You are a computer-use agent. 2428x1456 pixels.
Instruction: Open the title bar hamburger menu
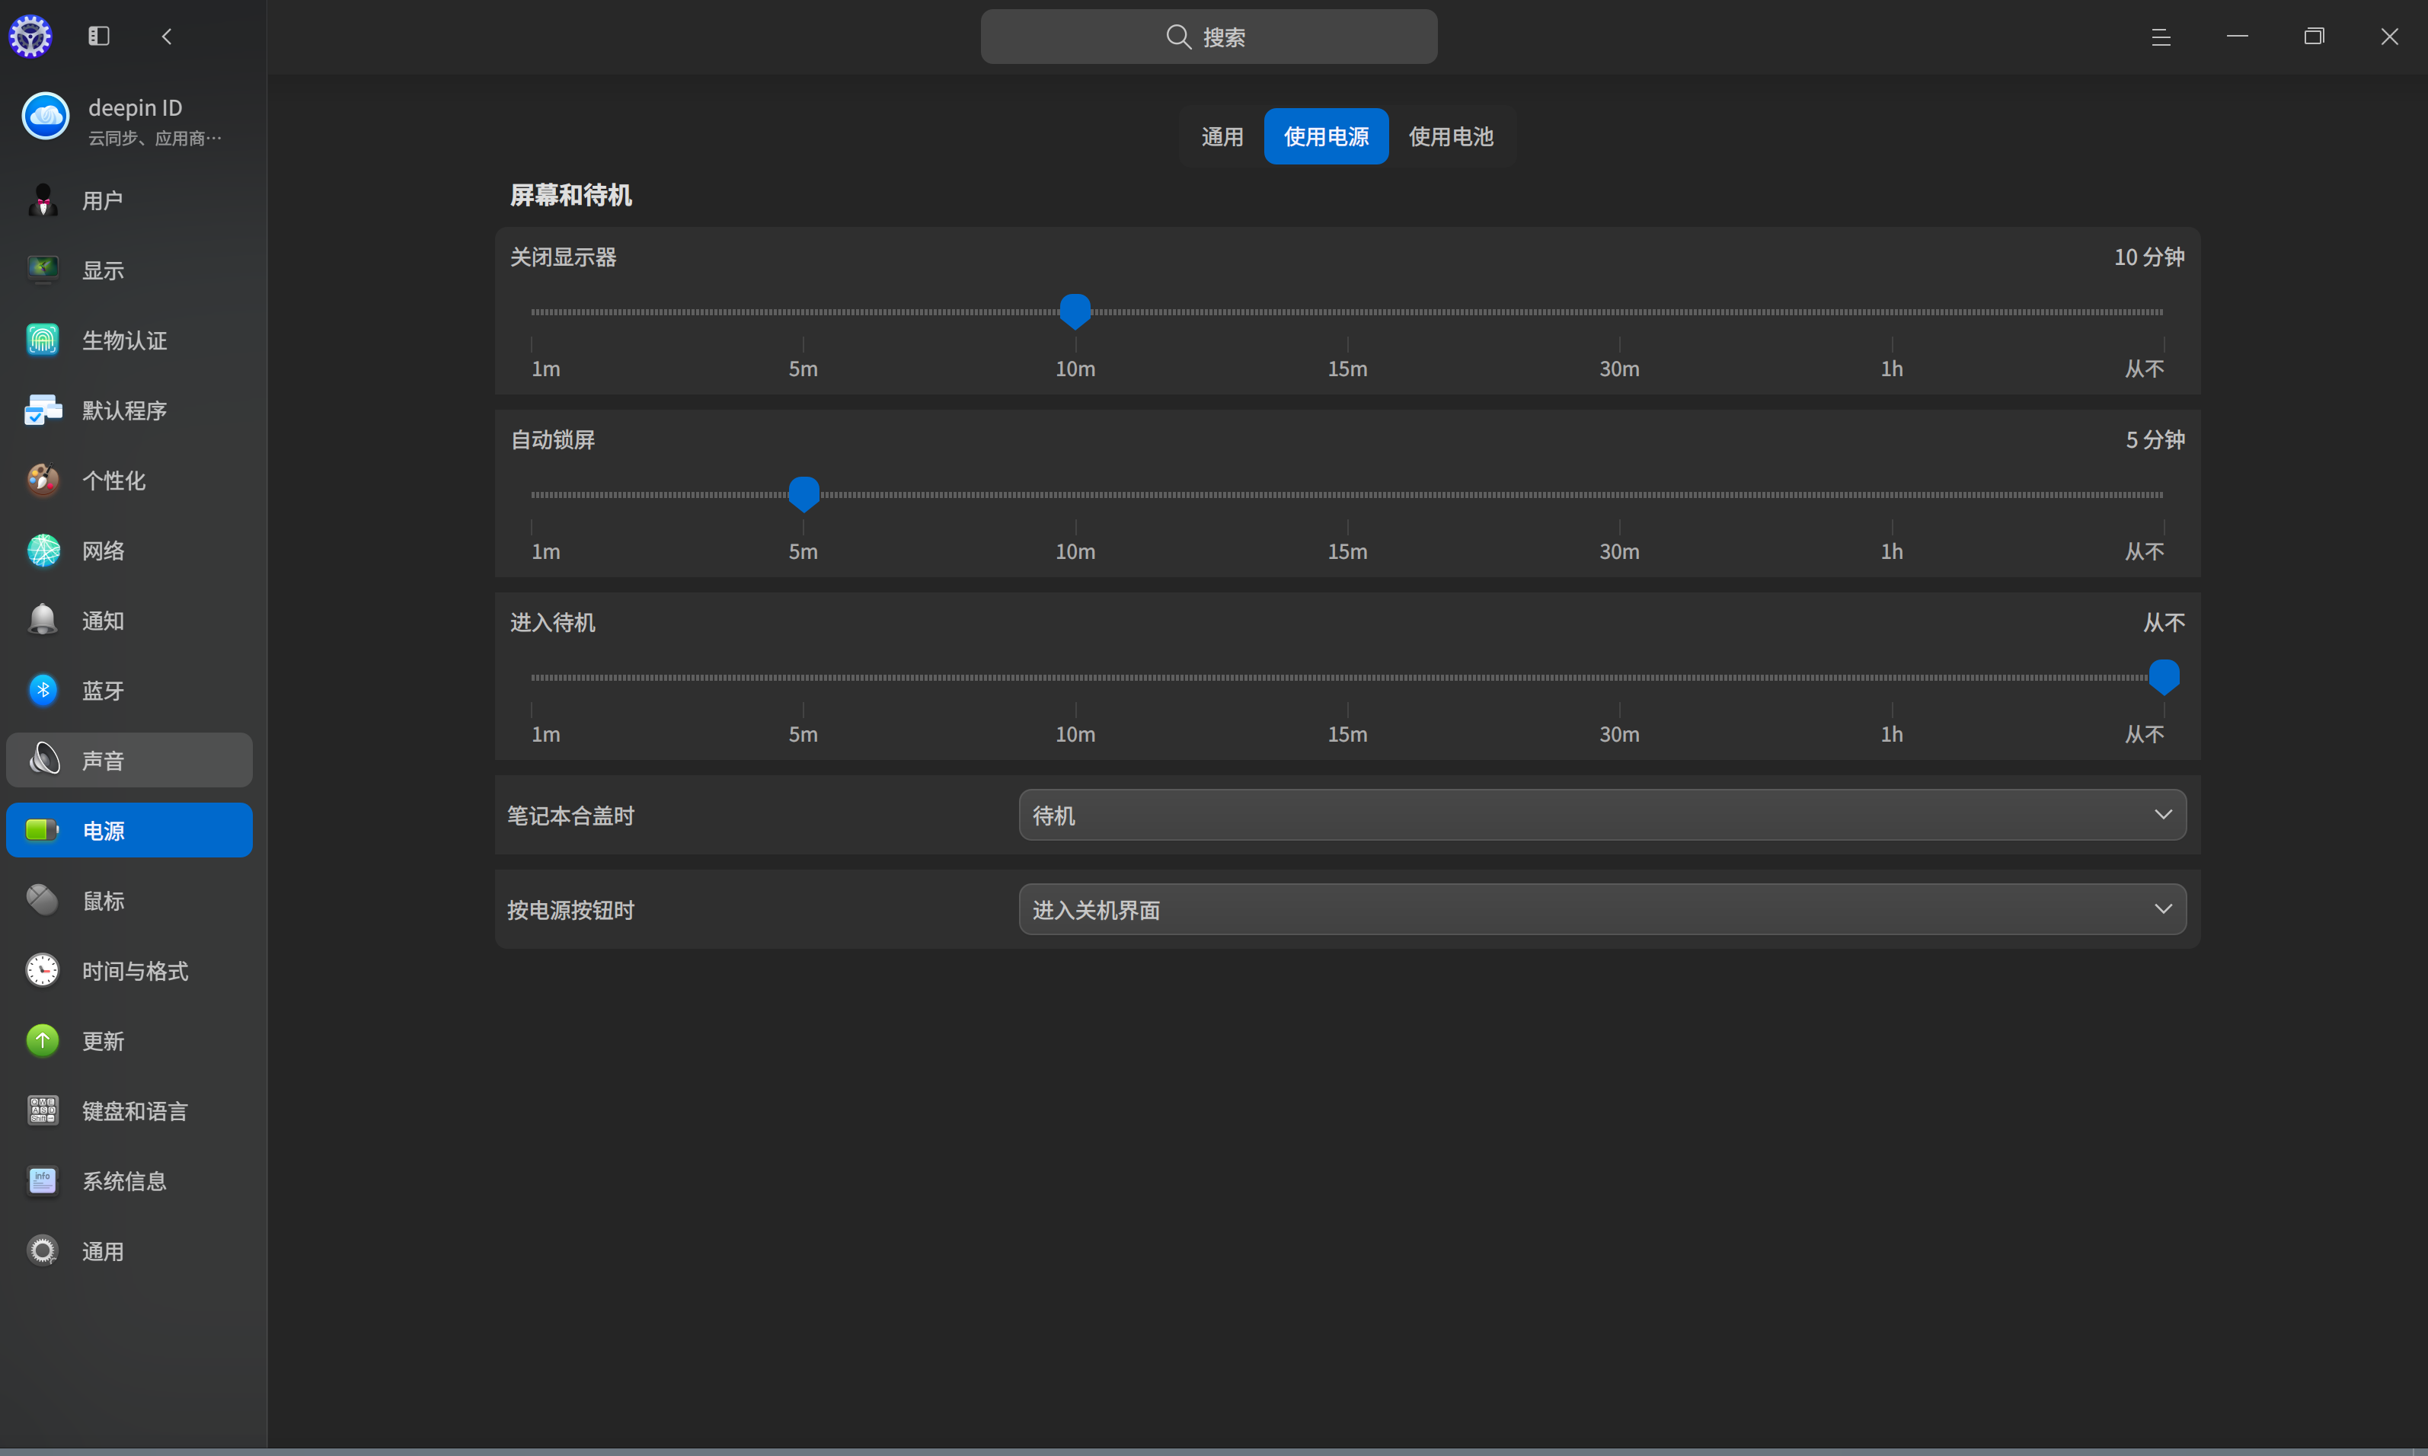pyautogui.click(x=2160, y=37)
